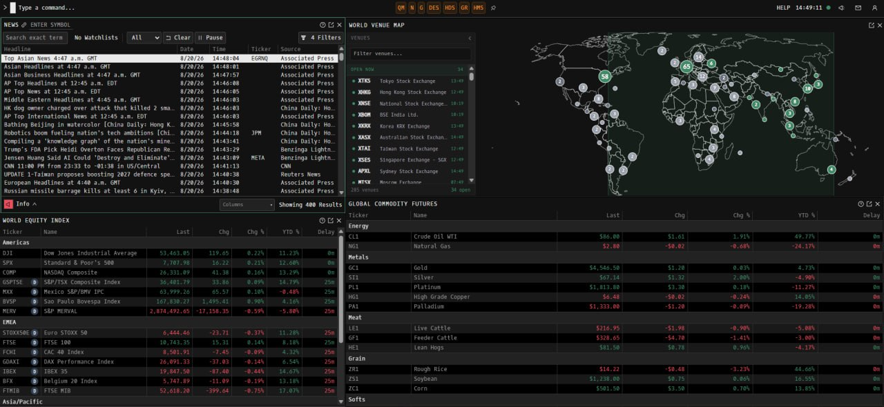Collapse the Grain group header
884x407 pixels.
tap(615, 359)
